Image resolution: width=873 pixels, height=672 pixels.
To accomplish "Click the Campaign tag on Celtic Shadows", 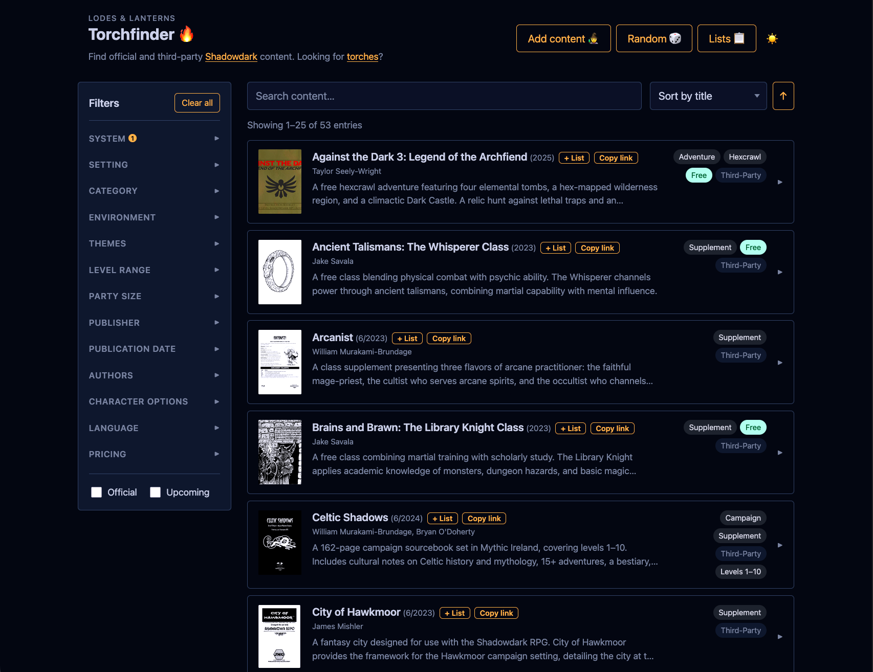I will point(743,518).
